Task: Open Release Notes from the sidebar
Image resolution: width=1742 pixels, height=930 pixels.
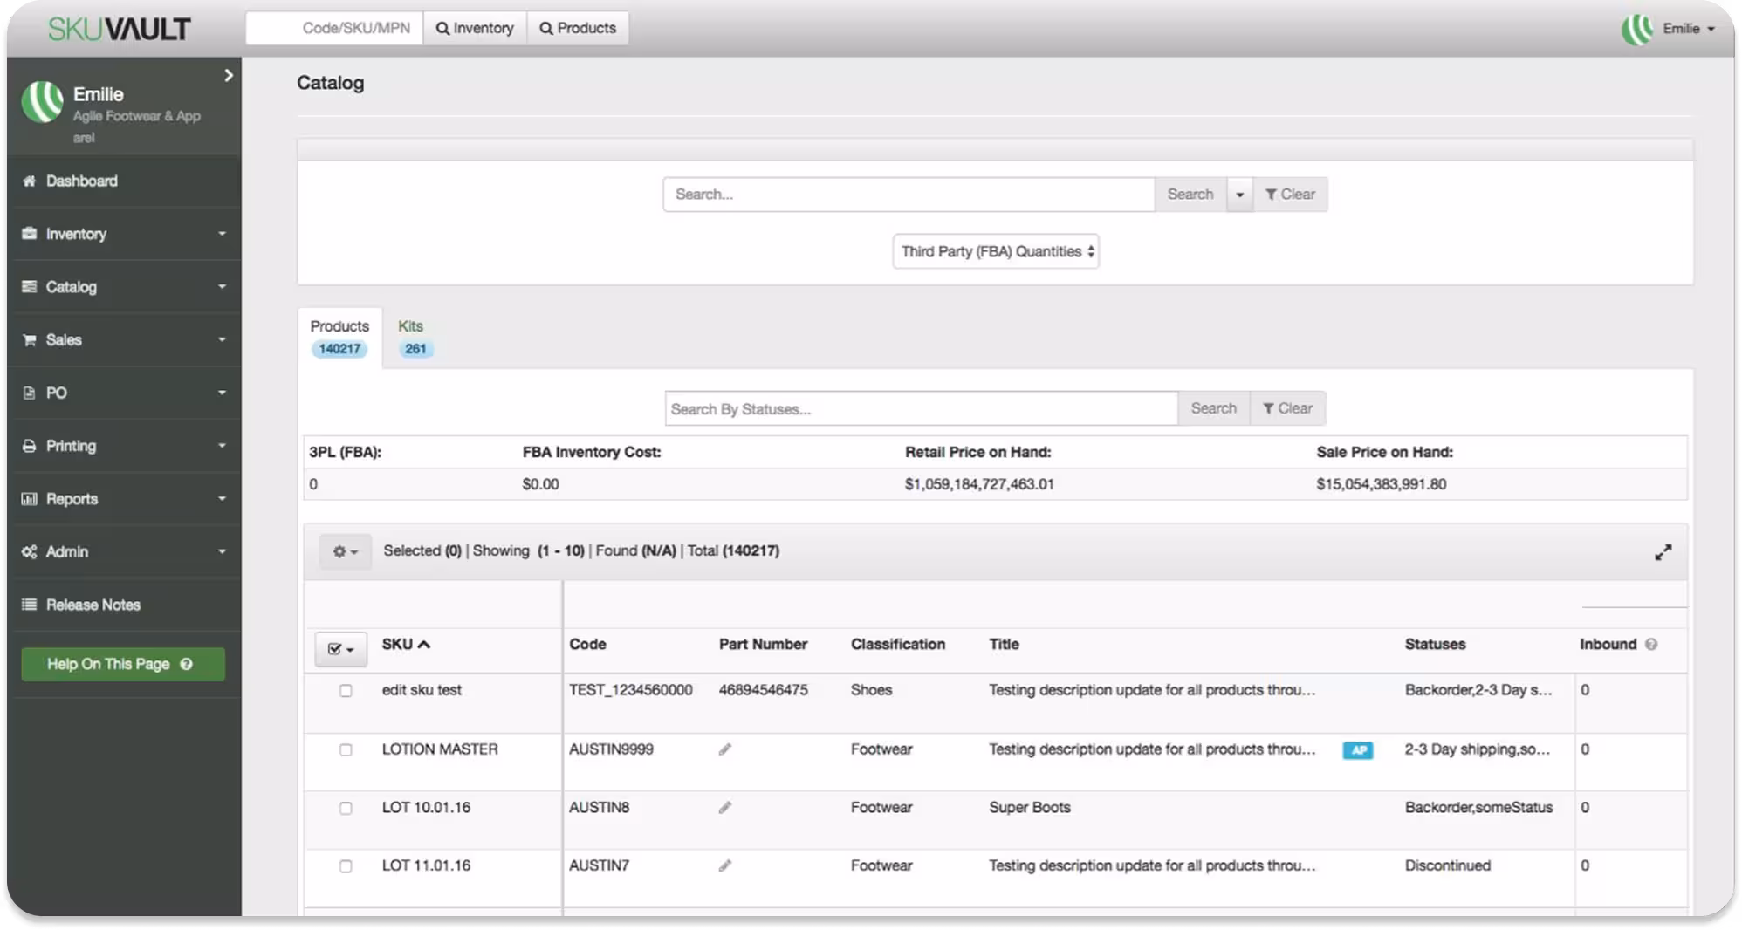Action: [124, 605]
